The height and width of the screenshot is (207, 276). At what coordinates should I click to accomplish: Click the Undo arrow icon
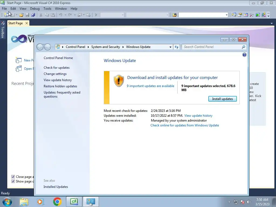pos(61,15)
